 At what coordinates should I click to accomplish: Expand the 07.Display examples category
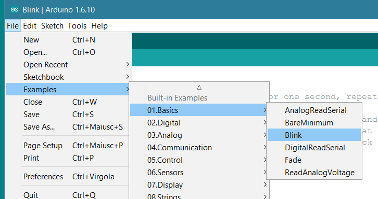pyautogui.click(x=199, y=185)
